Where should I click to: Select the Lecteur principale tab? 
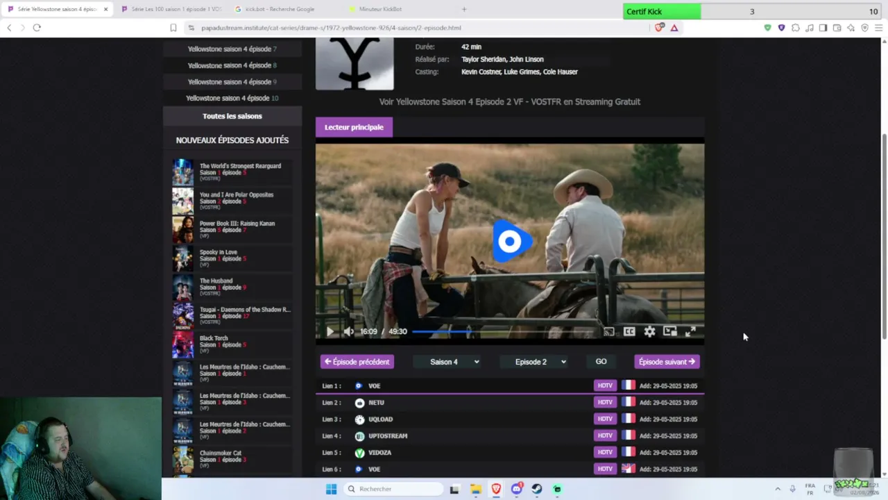[354, 127]
